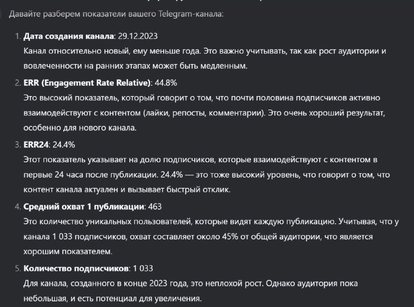Select the heading Дата создания канала
The width and height of the screenshot is (414, 307).
69,36
